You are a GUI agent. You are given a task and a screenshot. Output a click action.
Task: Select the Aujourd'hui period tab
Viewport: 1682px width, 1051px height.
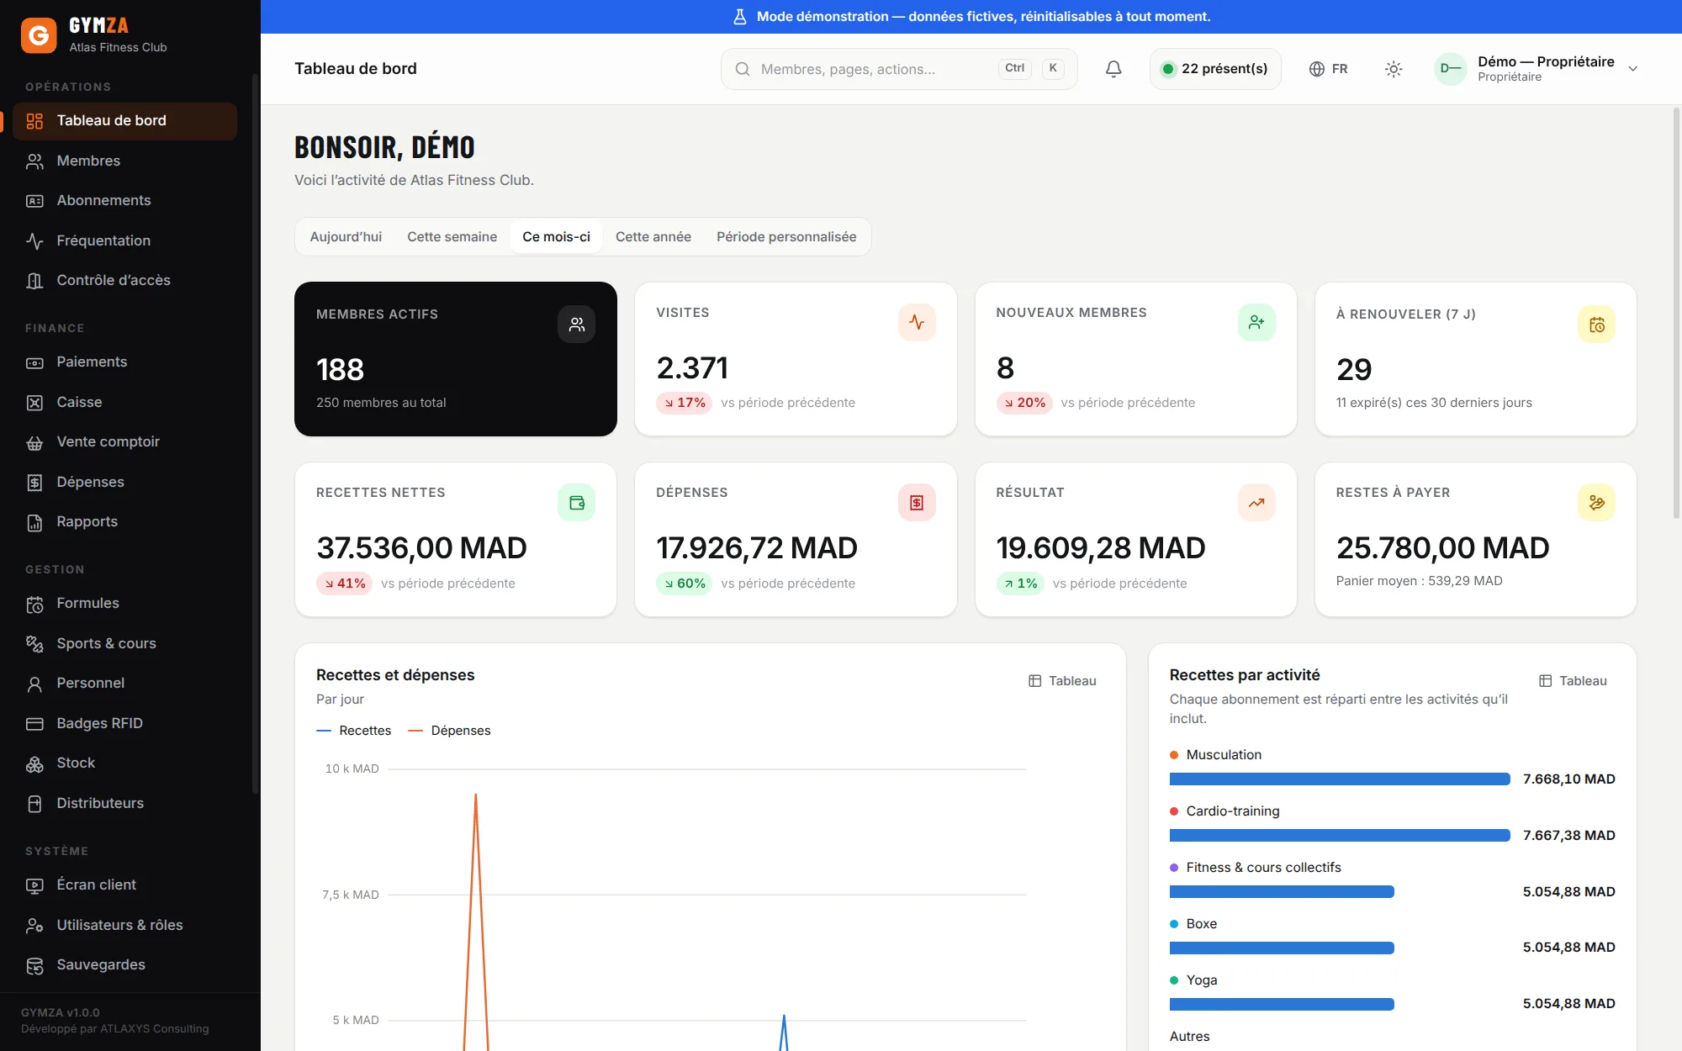346,237
